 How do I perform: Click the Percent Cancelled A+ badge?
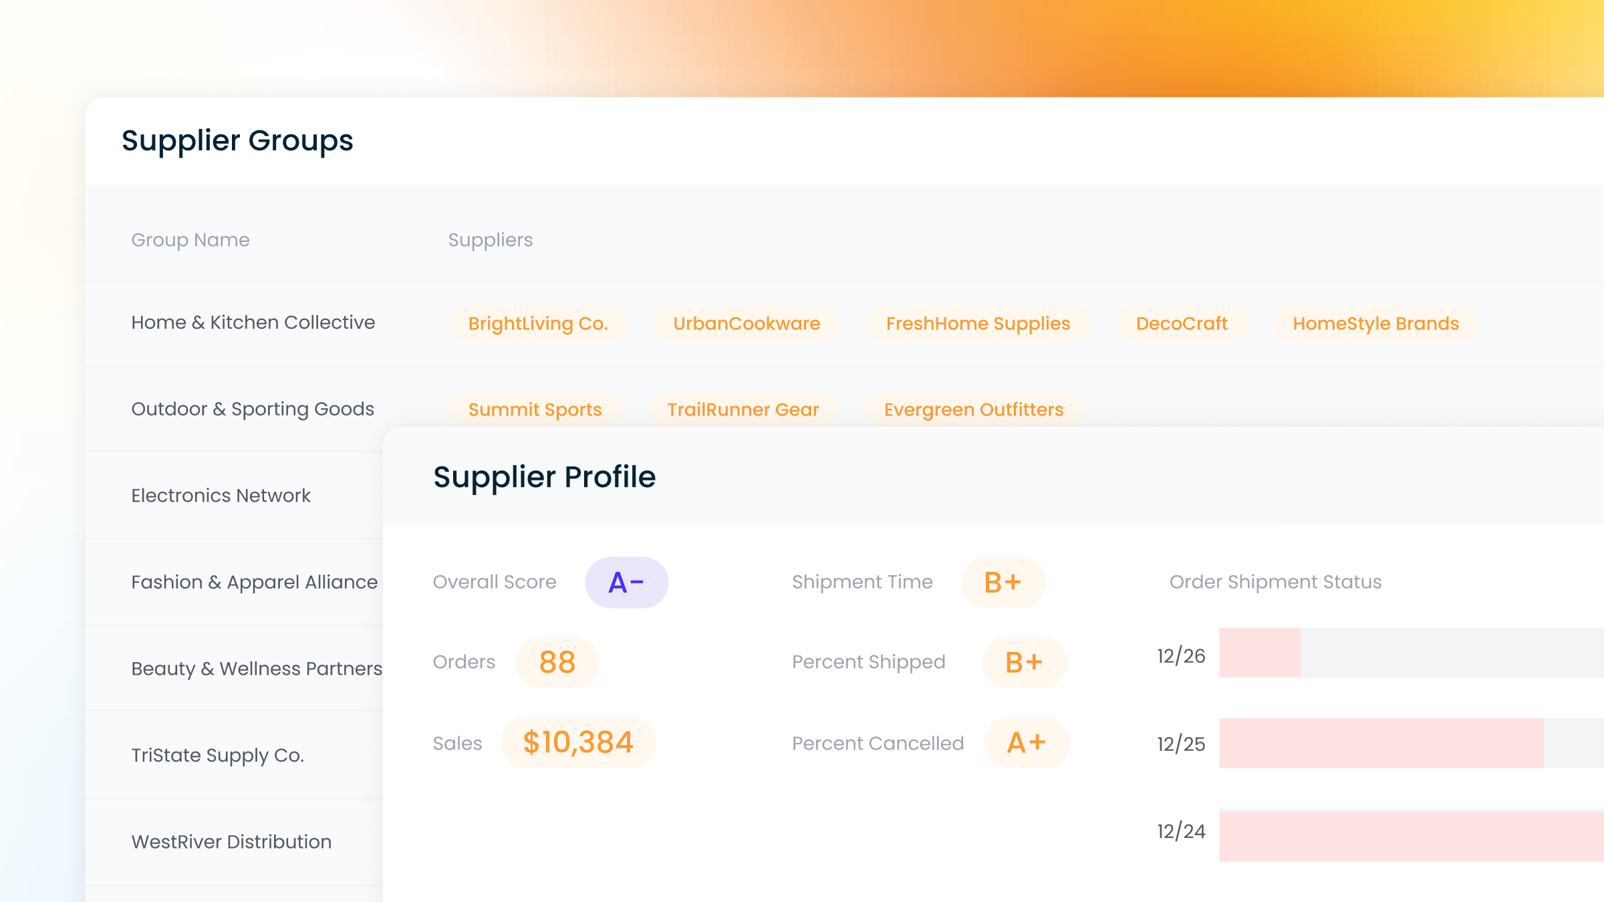click(x=1027, y=742)
